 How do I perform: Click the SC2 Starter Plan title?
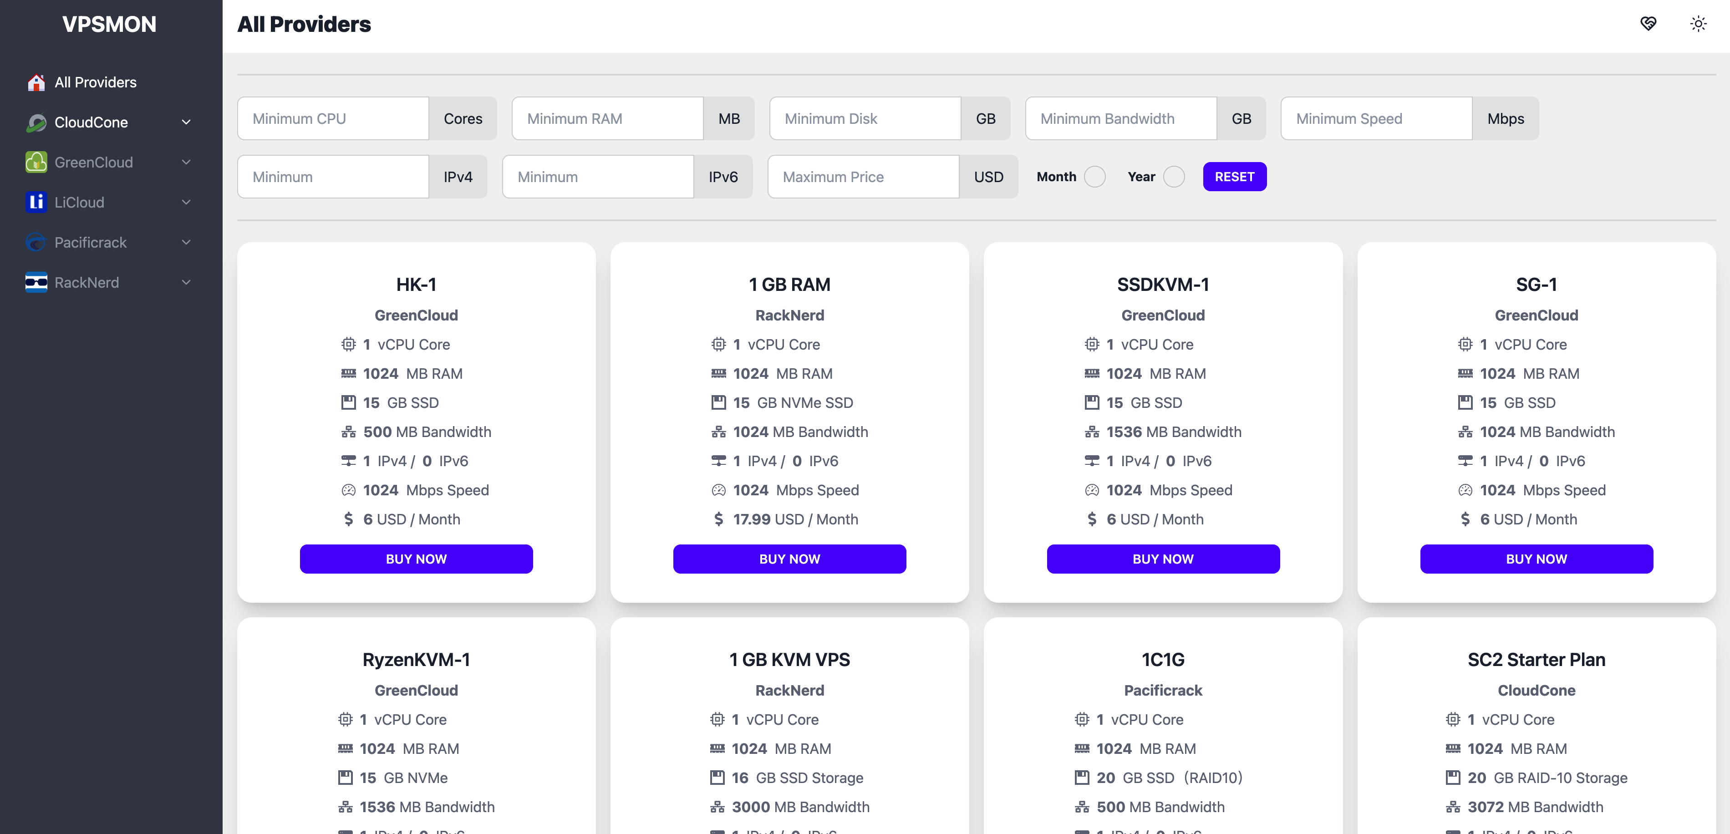(x=1537, y=659)
